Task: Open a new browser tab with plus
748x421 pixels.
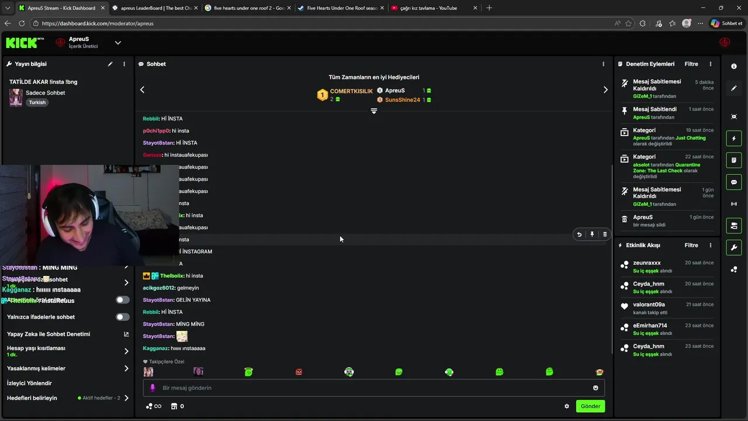Action: (x=489, y=8)
